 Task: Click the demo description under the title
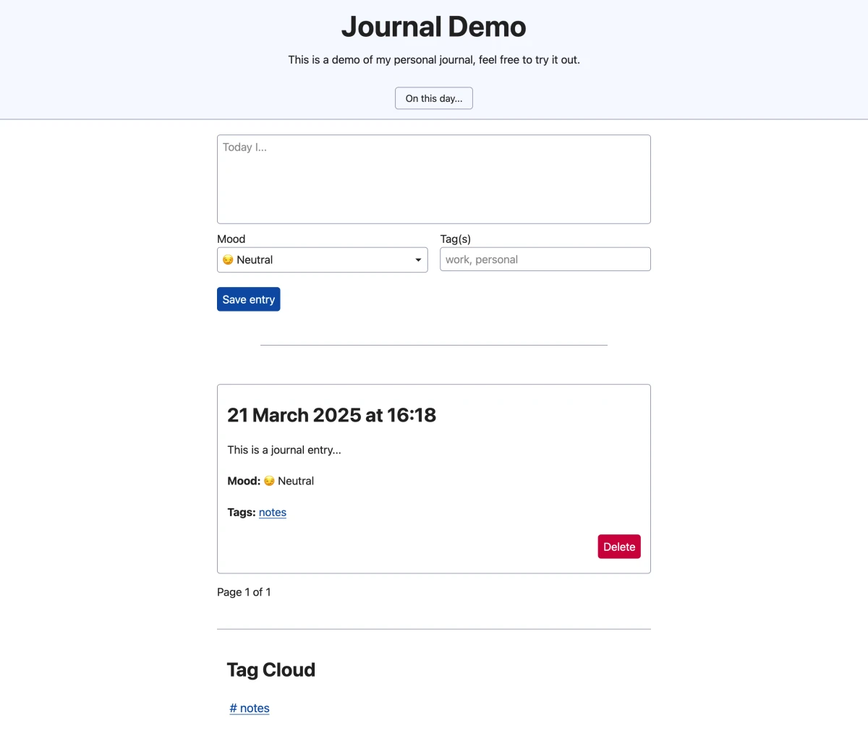pyautogui.click(x=433, y=59)
